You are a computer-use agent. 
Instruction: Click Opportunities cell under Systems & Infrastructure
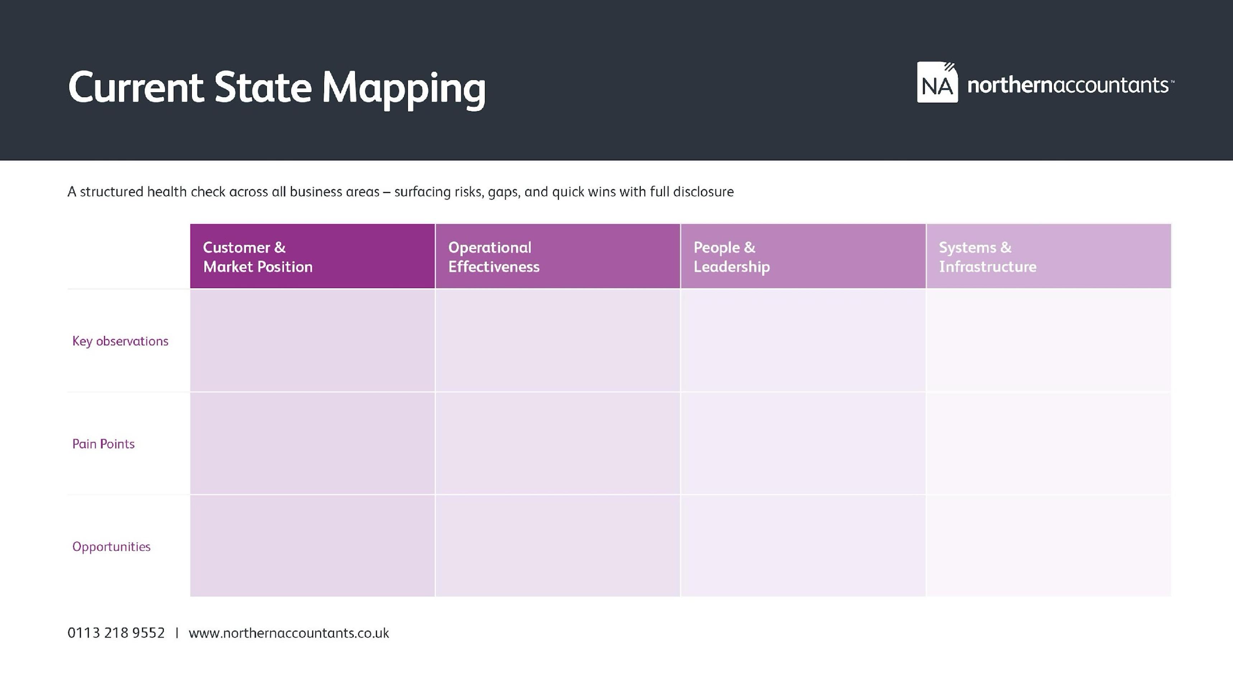tap(1048, 546)
